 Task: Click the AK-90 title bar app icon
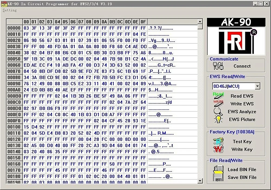coord(4,4)
